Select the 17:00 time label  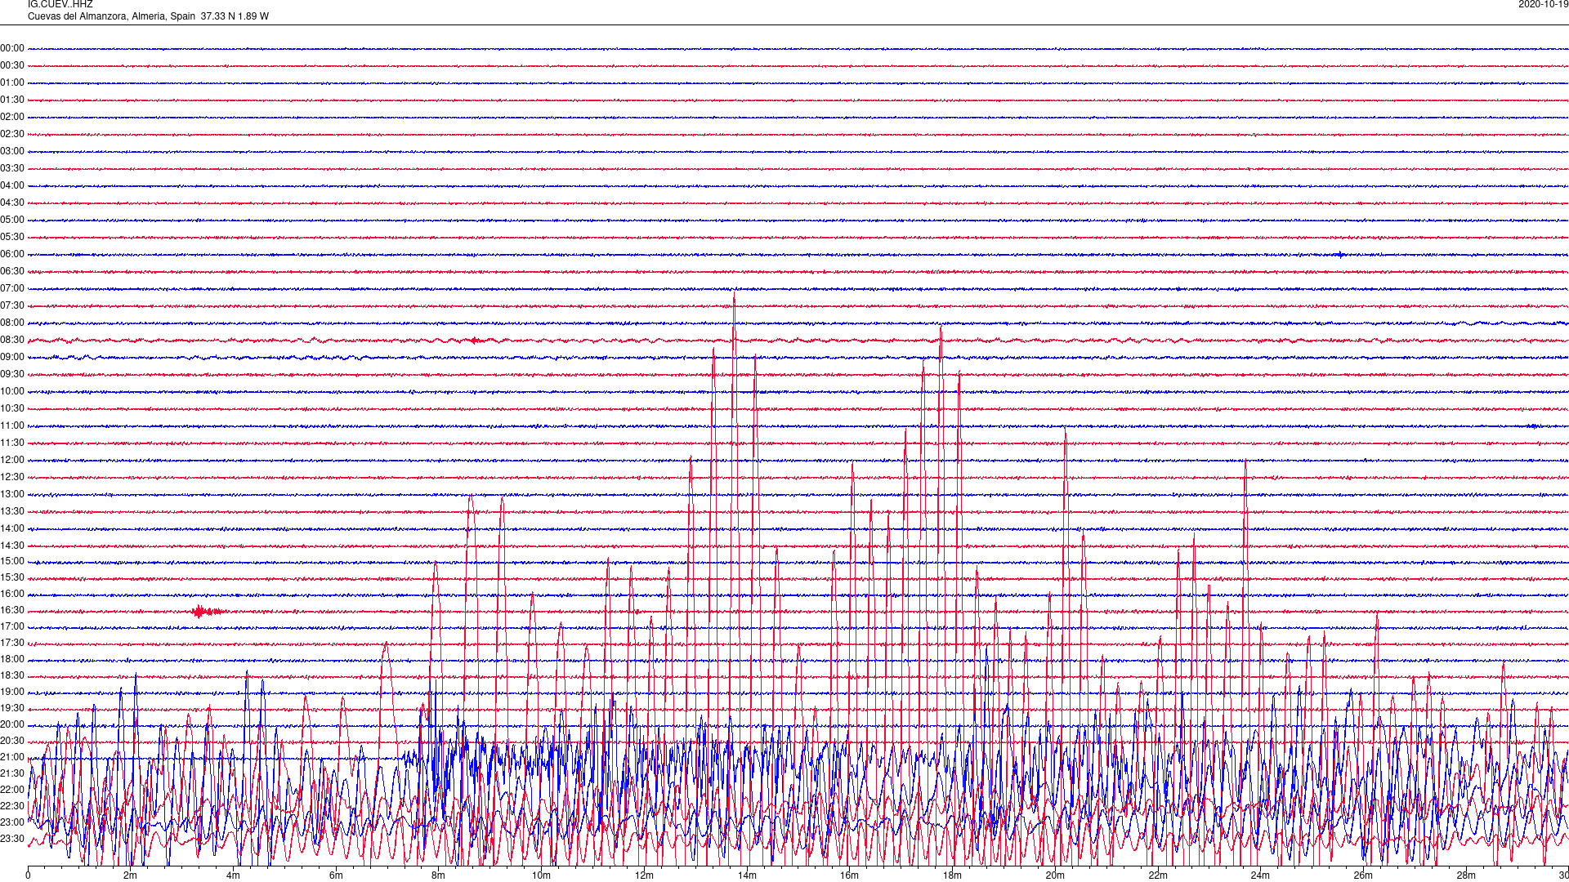pos(12,626)
